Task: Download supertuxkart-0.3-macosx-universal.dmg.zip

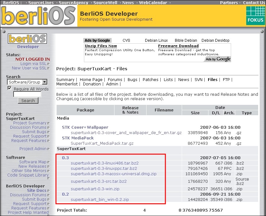Action: click(114, 174)
